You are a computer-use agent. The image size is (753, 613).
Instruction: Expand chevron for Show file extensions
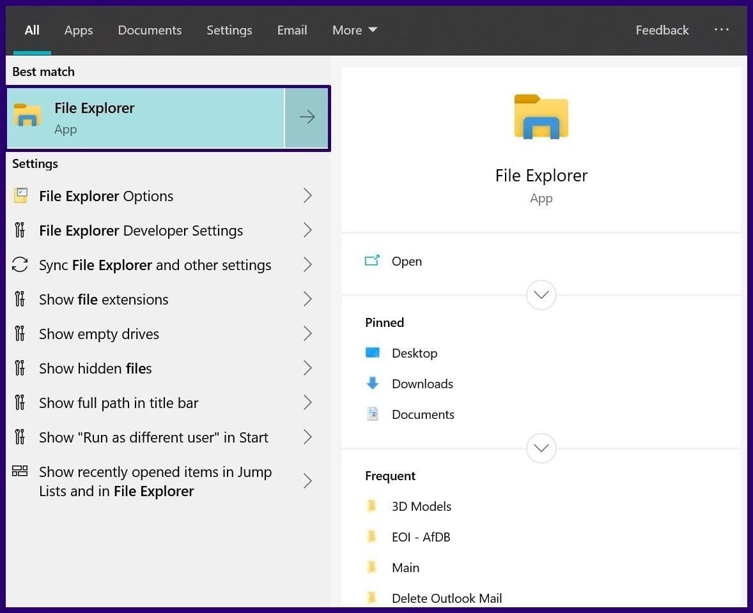pos(308,299)
